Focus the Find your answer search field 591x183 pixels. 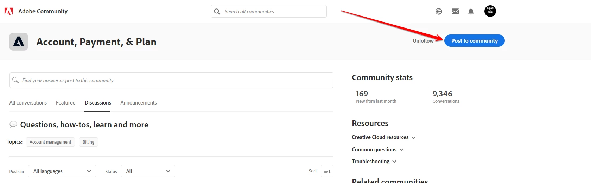(x=171, y=80)
